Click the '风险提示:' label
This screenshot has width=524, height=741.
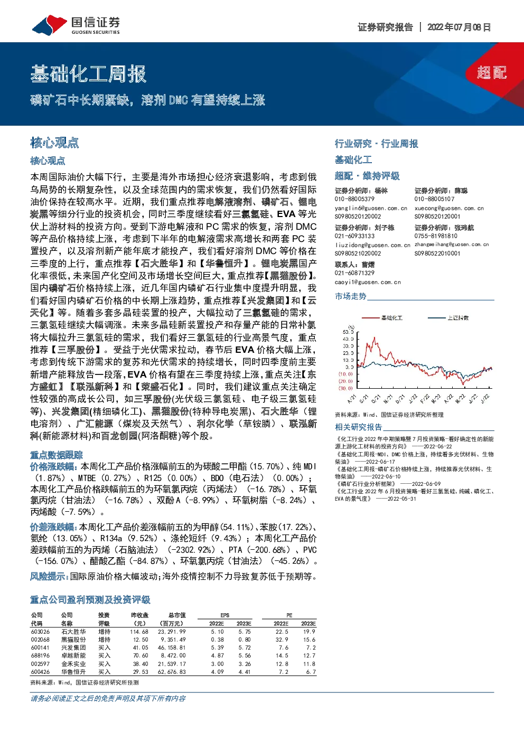[x=49, y=576]
